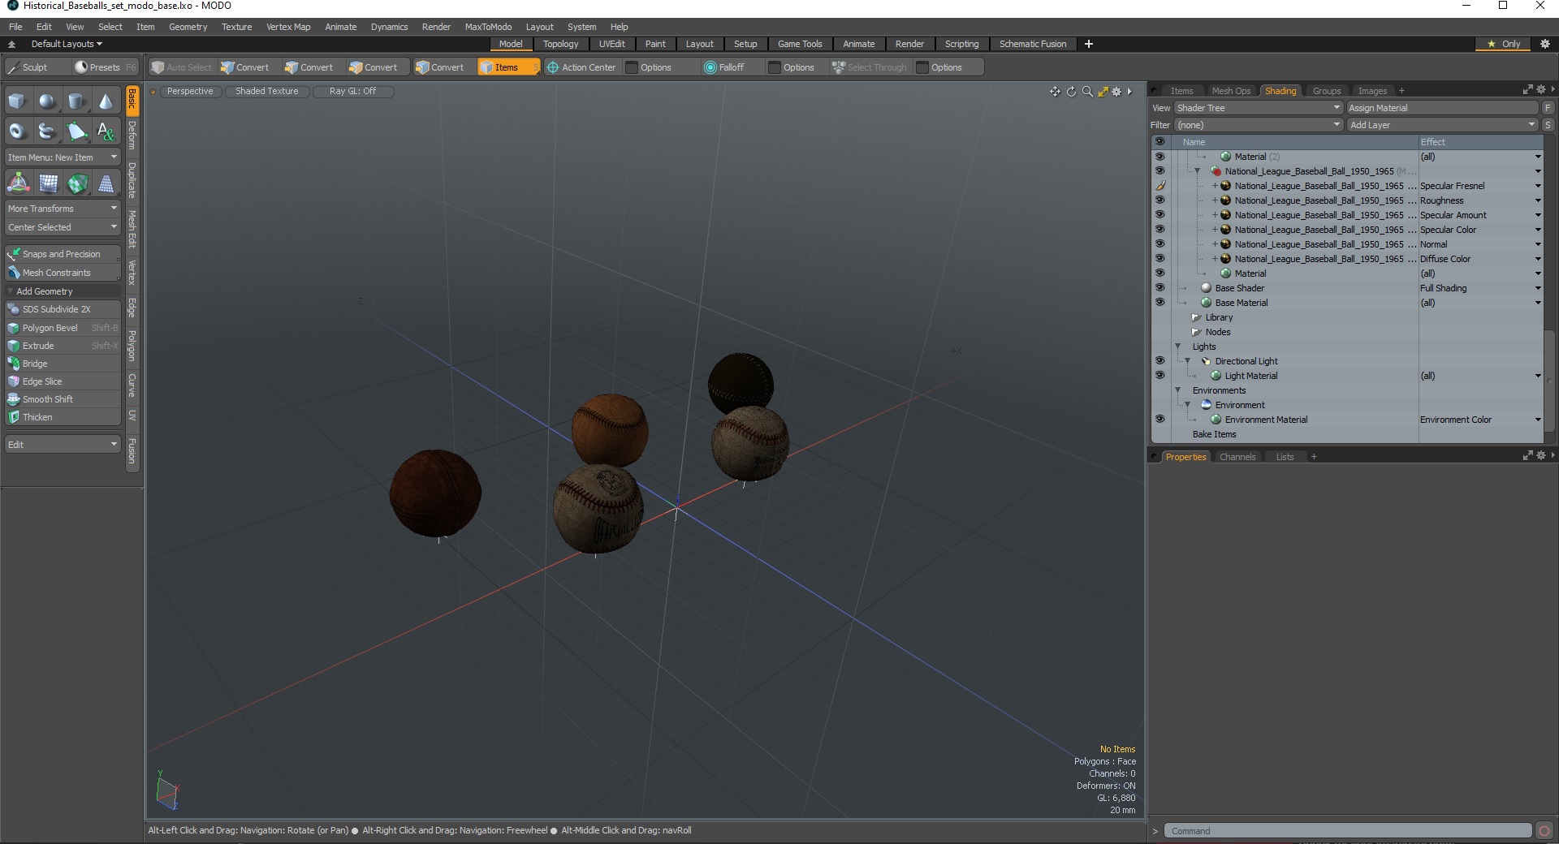Select the Torus primitive tool
1559x844 pixels.
tap(17, 131)
